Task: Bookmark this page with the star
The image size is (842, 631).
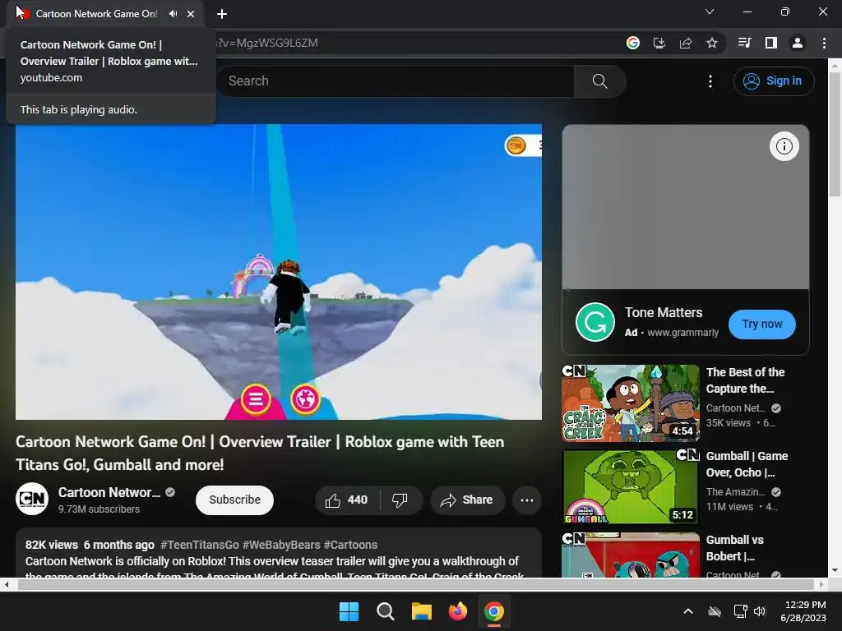Action: 712,43
